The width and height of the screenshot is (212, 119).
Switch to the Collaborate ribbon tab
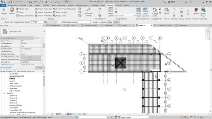tap(94, 6)
